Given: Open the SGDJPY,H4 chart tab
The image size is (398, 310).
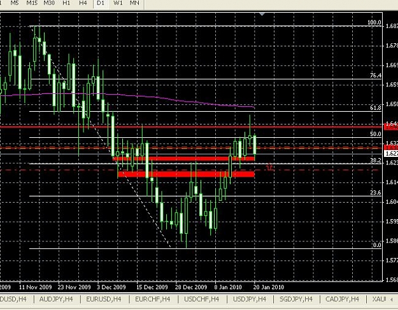Looking at the screenshot, I should pyautogui.click(x=296, y=299).
